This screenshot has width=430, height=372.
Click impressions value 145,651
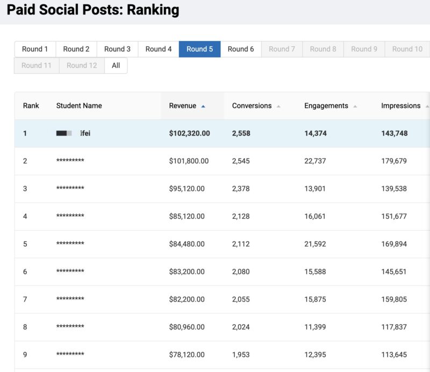pyautogui.click(x=394, y=272)
